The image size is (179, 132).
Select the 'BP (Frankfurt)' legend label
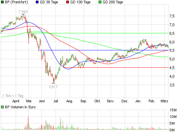[16, 2]
